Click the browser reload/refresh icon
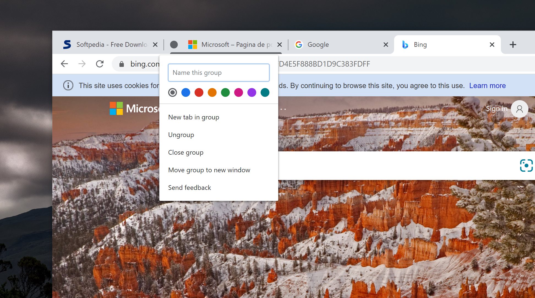535x298 pixels. [x=100, y=64]
